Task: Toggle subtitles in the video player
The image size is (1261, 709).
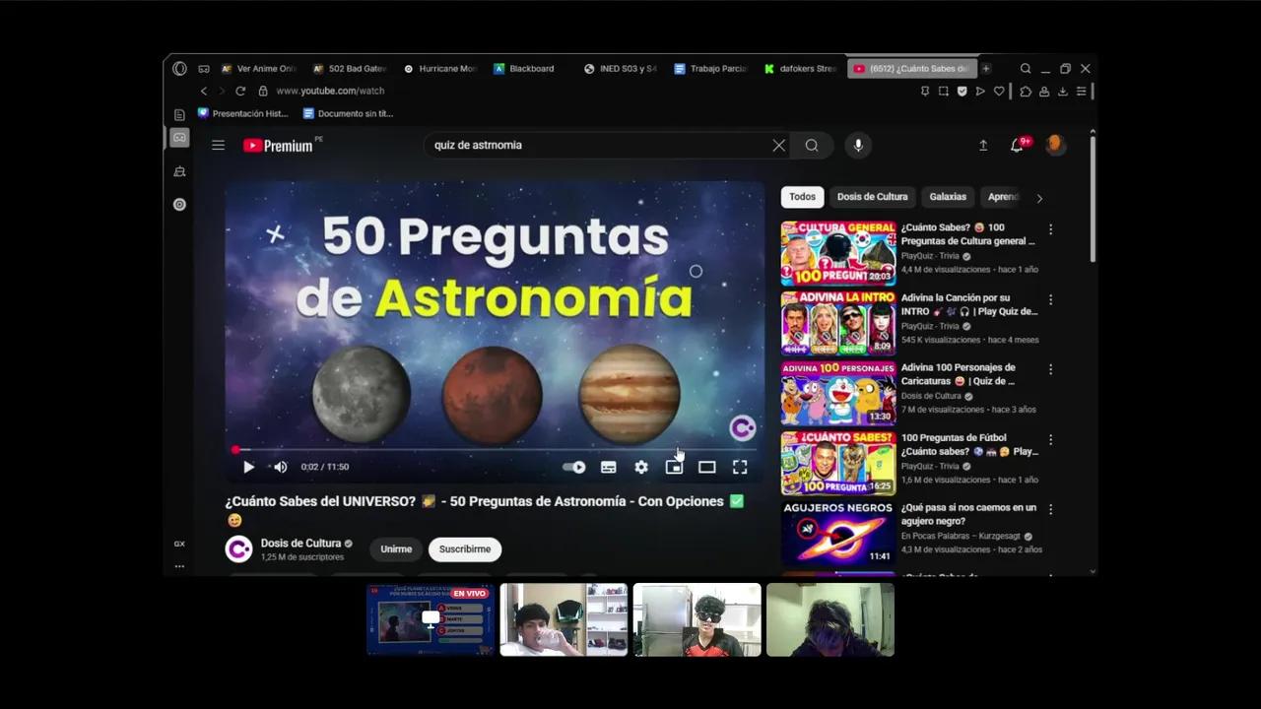Action: (609, 468)
